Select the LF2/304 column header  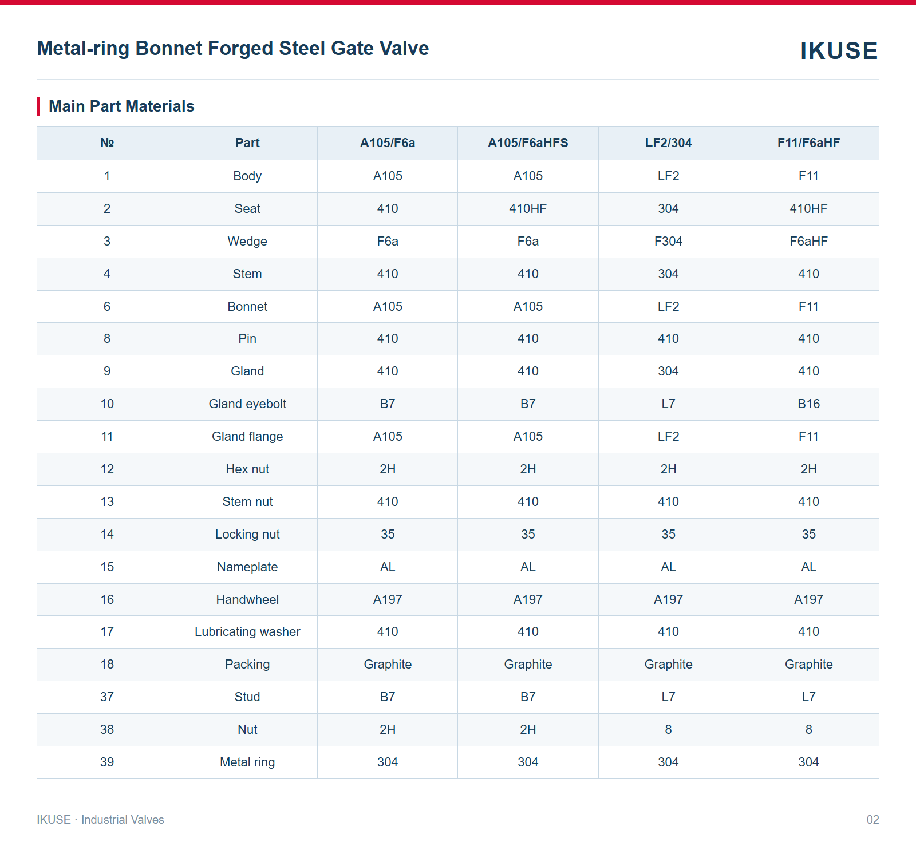pos(668,143)
